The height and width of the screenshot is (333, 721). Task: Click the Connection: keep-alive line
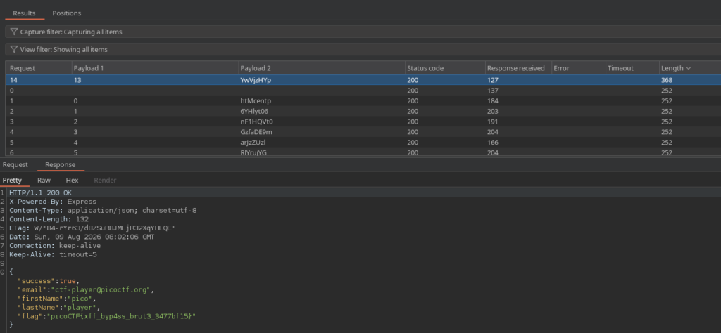click(x=55, y=246)
